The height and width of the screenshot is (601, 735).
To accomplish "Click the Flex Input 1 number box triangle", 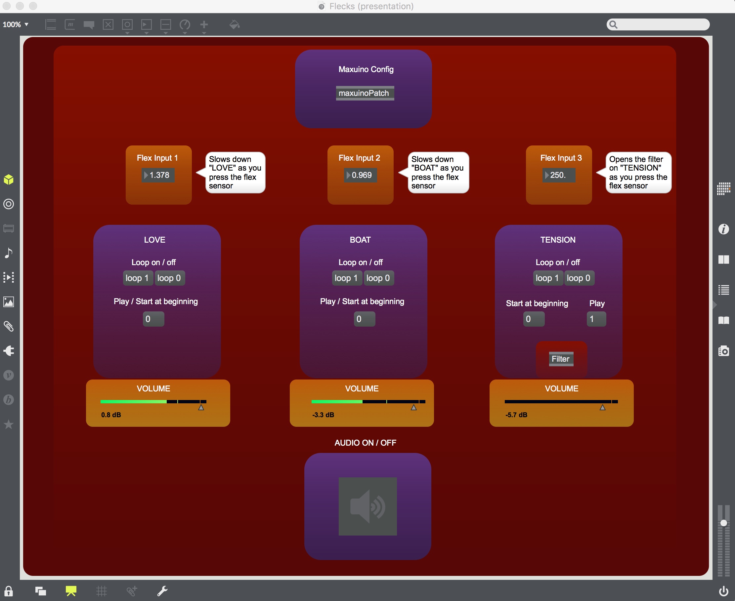I will [x=146, y=175].
